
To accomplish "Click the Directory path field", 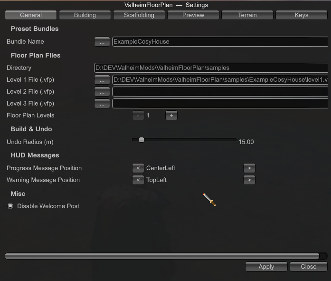I will pyautogui.click(x=211, y=68).
